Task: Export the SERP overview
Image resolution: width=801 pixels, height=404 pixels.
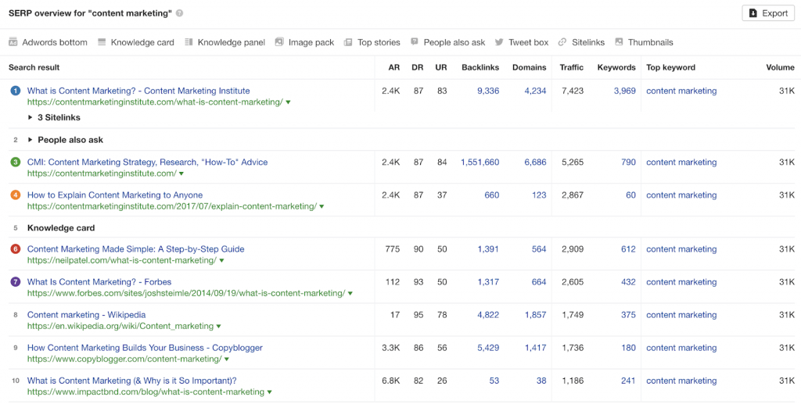Action: pos(768,13)
